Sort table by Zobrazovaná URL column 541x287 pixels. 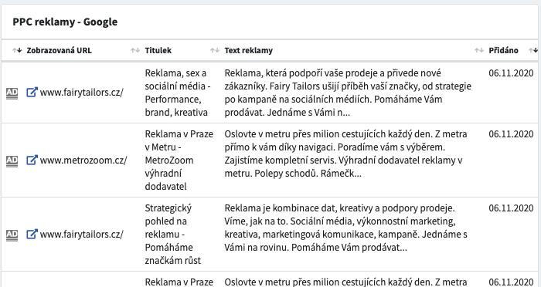tap(59, 50)
